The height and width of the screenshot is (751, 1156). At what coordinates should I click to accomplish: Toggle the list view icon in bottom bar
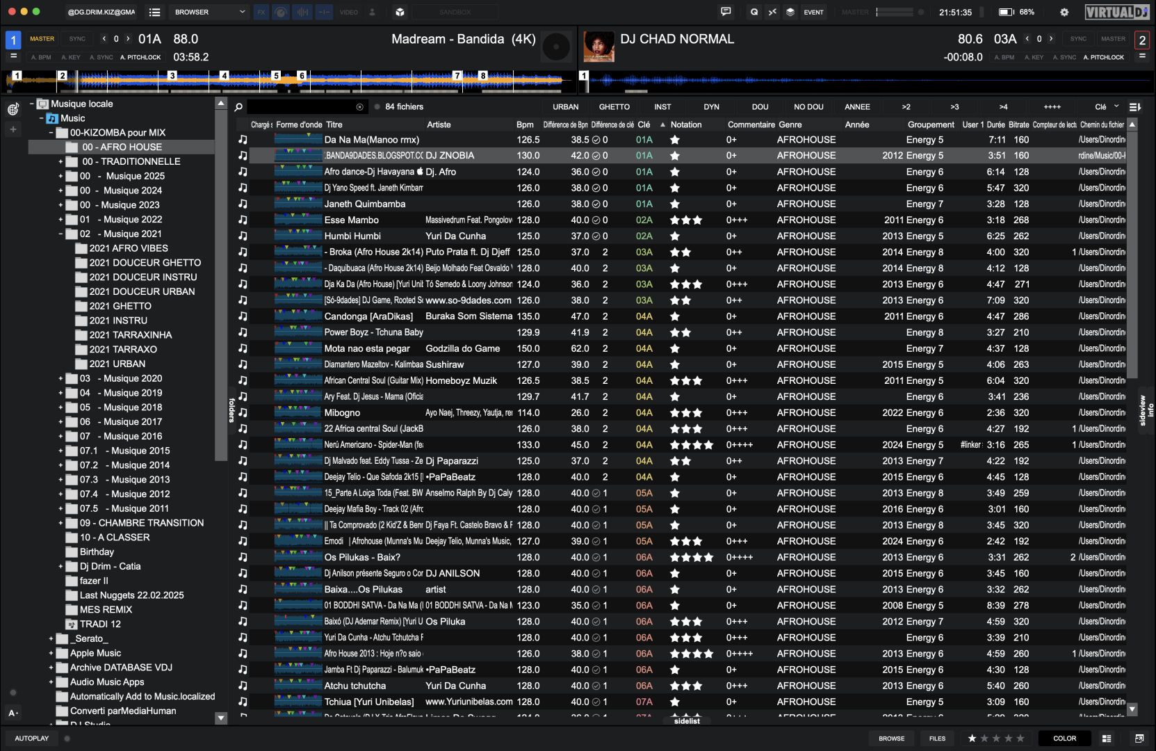pyautogui.click(x=1107, y=738)
